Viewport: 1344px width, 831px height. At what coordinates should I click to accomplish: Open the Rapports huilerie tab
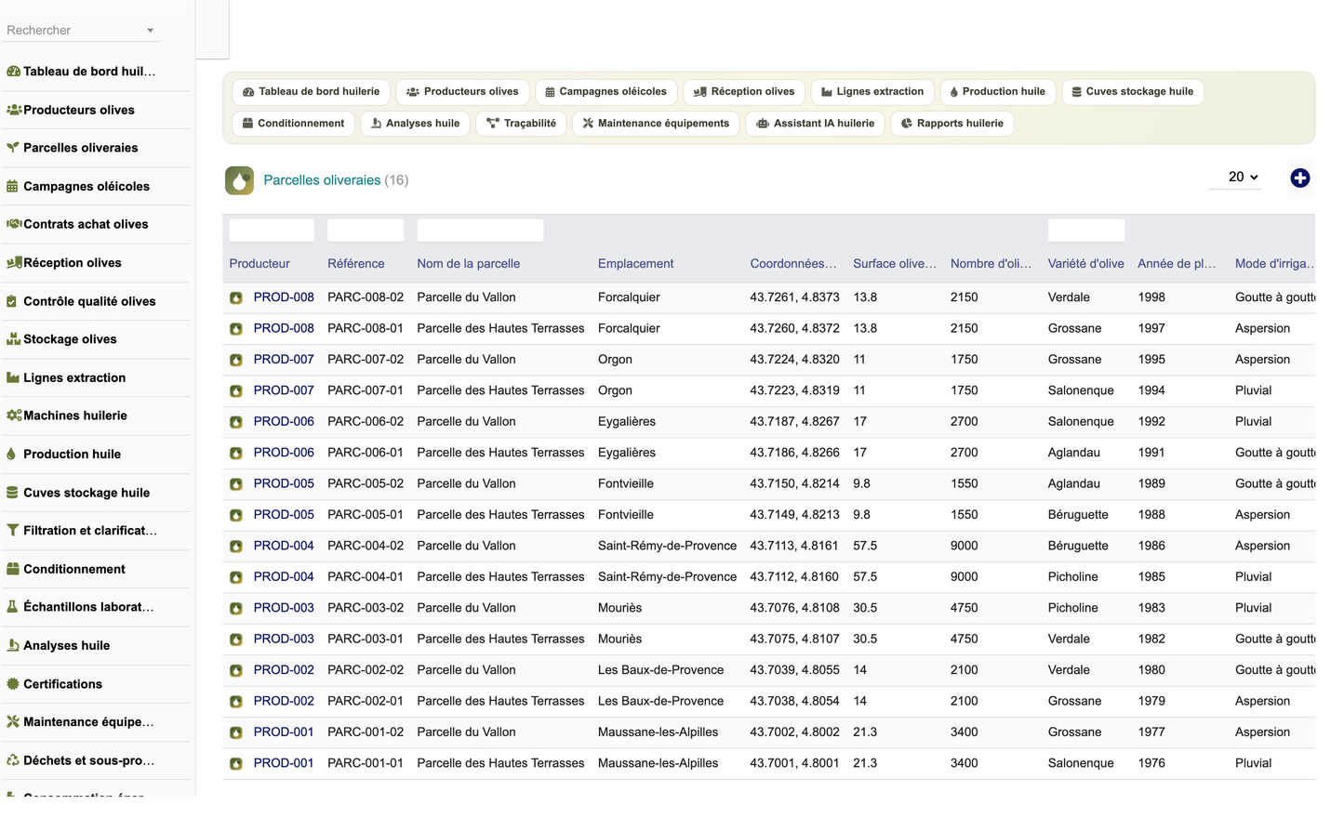pyautogui.click(x=952, y=124)
